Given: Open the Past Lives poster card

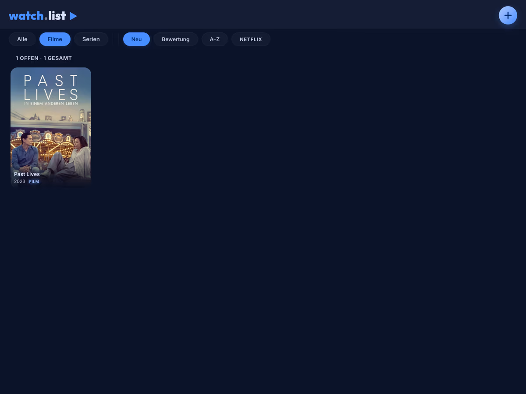Looking at the screenshot, I should point(51,128).
